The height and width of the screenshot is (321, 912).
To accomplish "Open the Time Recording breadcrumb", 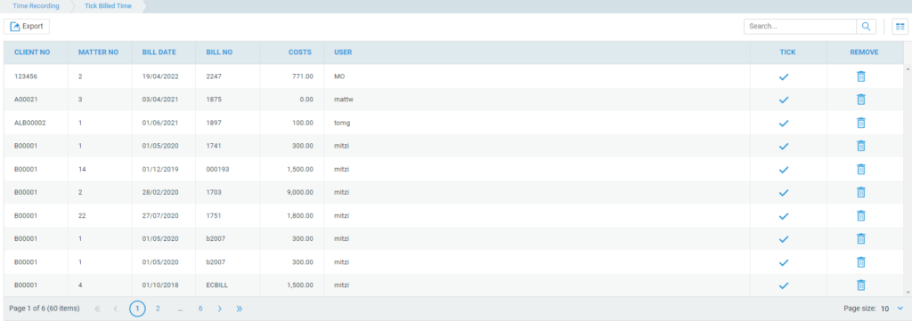I will pos(36,6).
